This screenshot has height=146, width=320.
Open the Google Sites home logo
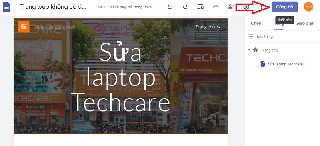(x=6, y=7)
